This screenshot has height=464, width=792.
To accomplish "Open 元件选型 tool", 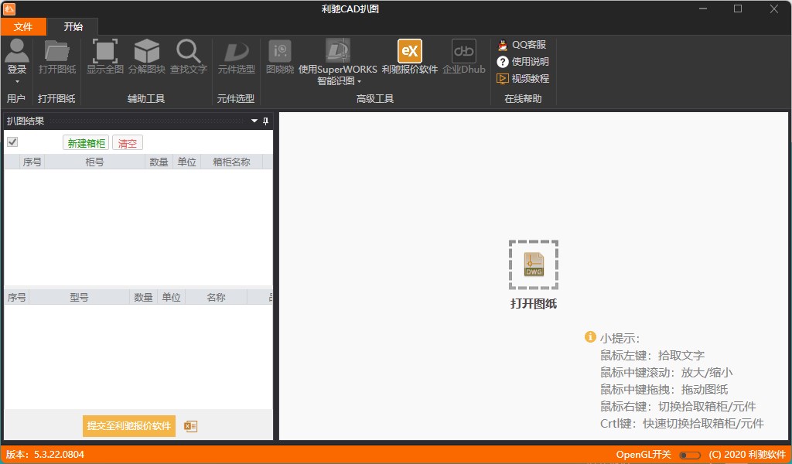I will pos(236,52).
